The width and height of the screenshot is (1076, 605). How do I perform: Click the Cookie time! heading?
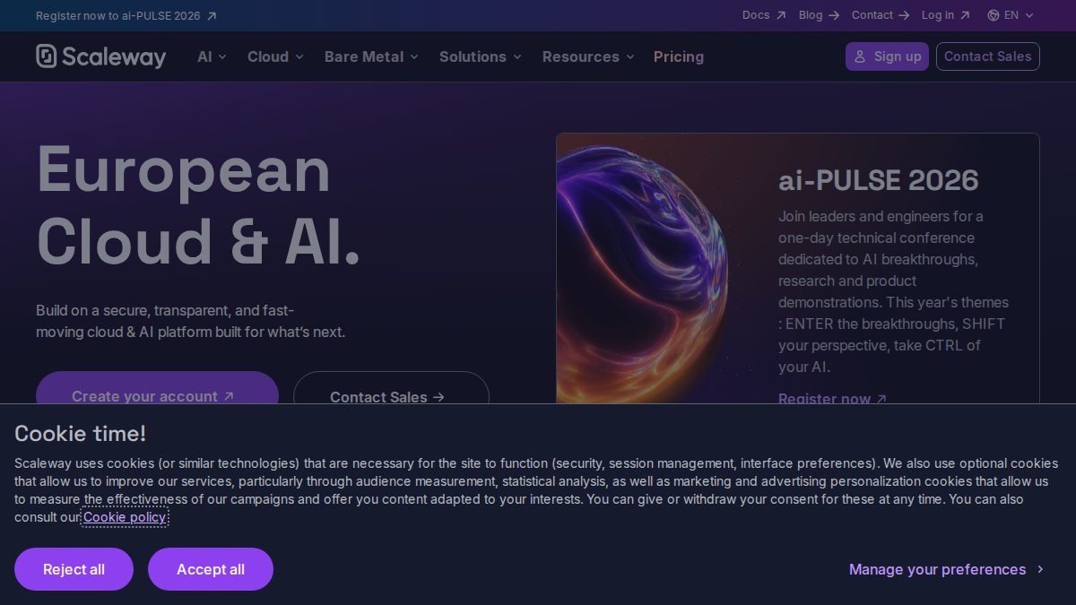pos(80,434)
